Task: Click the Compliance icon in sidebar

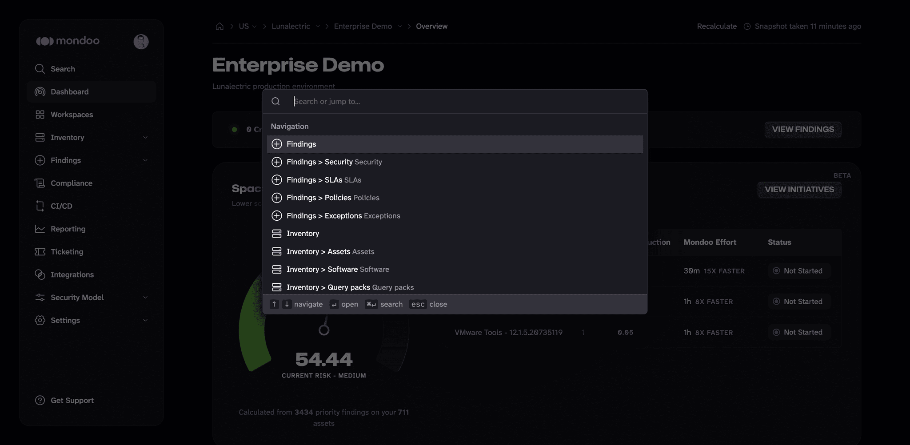Action: click(40, 183)
